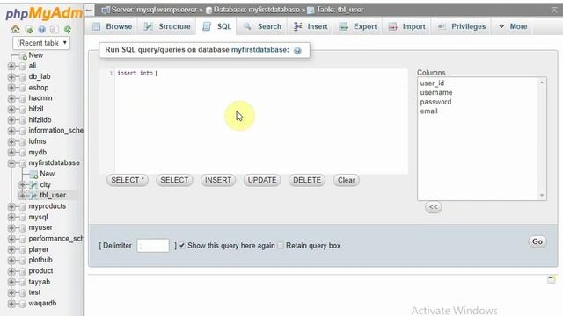Click the log out icon beside home

coord(29,29)
